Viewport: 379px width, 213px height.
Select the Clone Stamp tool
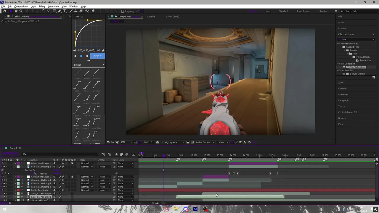[76, 11]
